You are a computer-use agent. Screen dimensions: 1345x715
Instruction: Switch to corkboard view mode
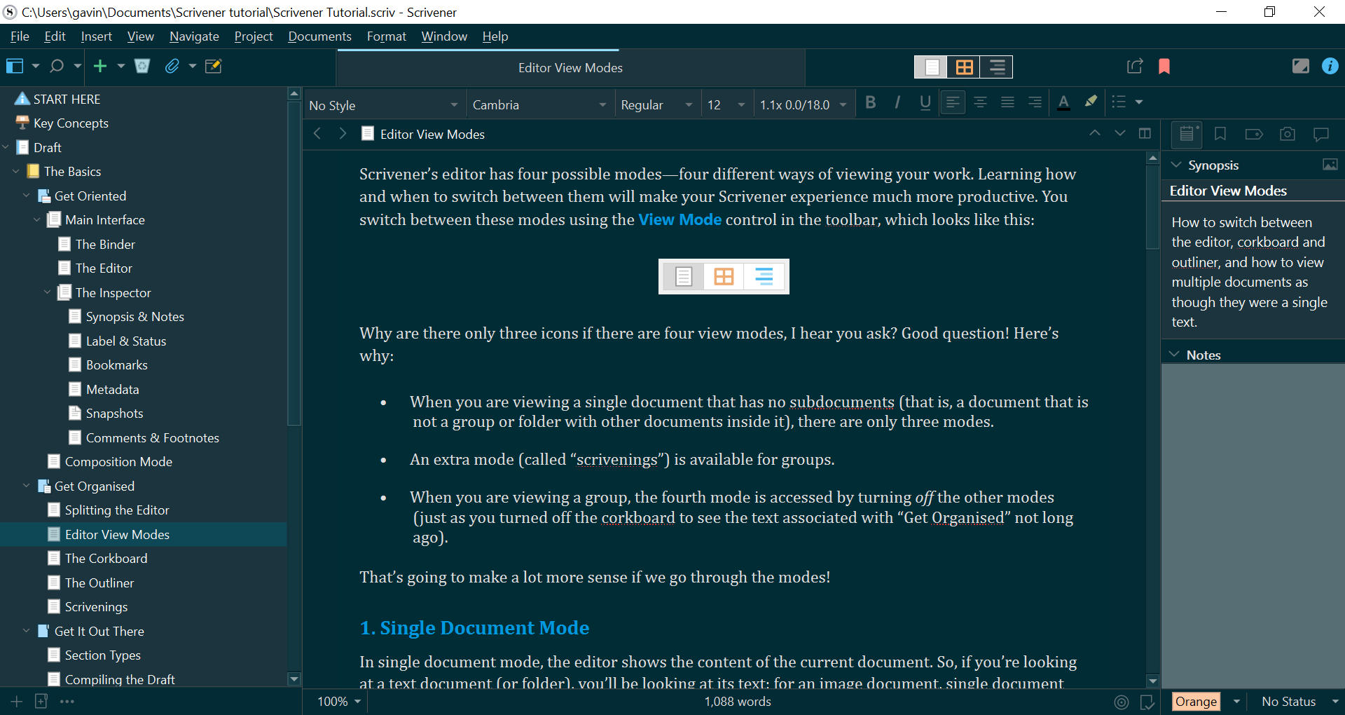tap(964, 67)
